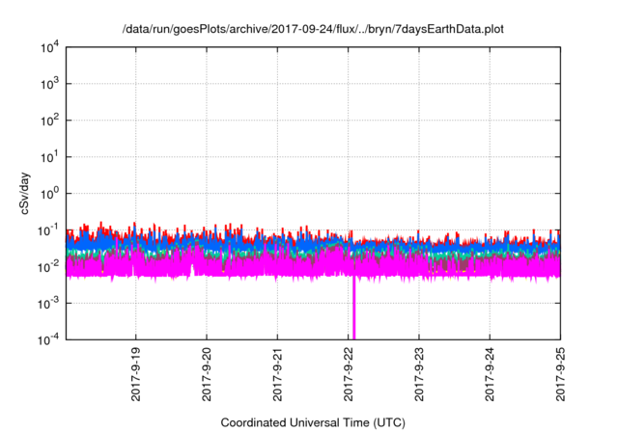The width and height of the screenshot is (618, 432).
Task: Click the 2017-9-24 x-axis date label
Action: click(x=490, y=374)
